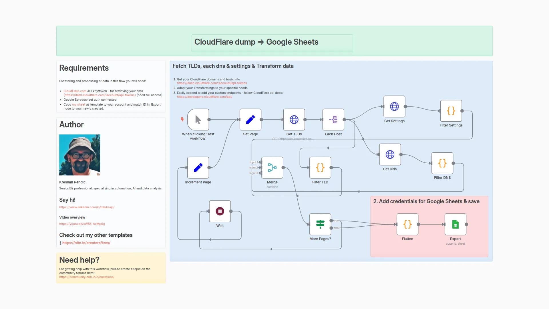Open the Export Google Sheets node
The width and height of the screenshot is (549, 309).
coord(455,224)
